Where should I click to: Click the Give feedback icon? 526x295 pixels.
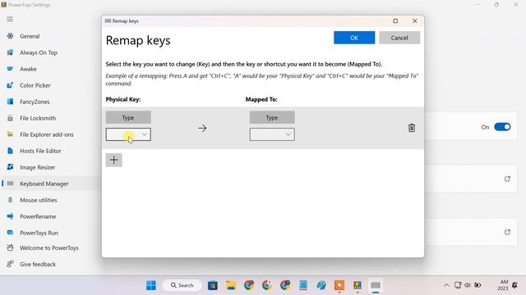click(10, 264)
